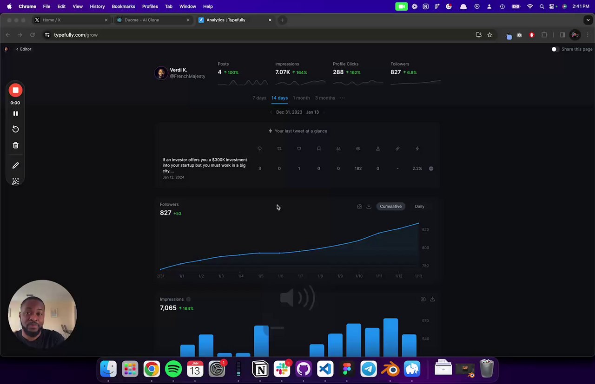This screenshot has width=595, height=384.
Task: Switch Followers chart to Cumulative
Action: (390, 207)
